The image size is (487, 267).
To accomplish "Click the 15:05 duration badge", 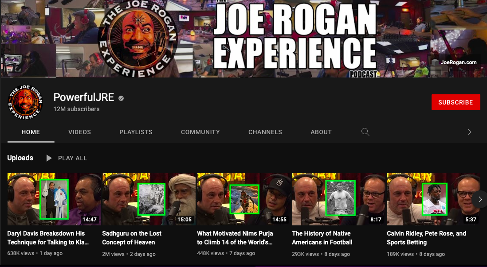I will coord(185,220).
